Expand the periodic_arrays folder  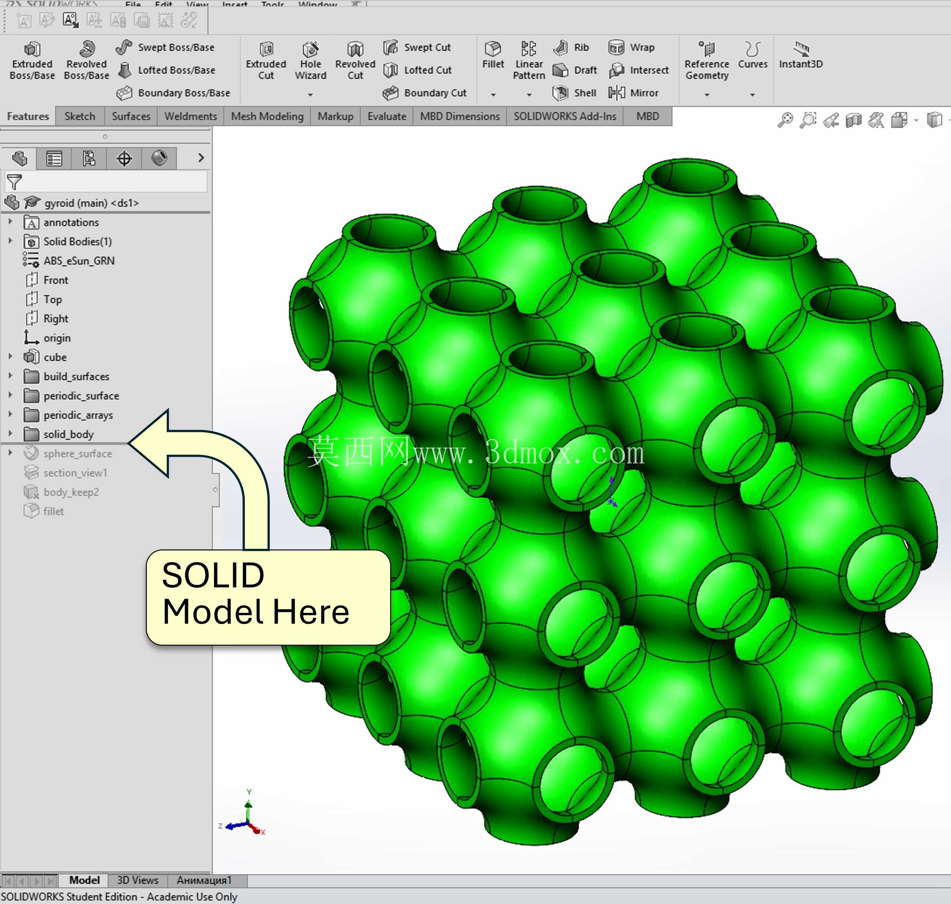[x=10, y=414]
